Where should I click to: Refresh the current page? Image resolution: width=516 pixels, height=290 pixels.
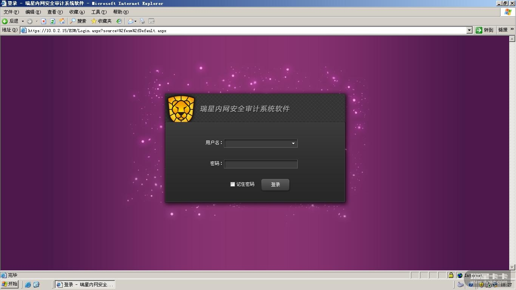pos(53,21)
